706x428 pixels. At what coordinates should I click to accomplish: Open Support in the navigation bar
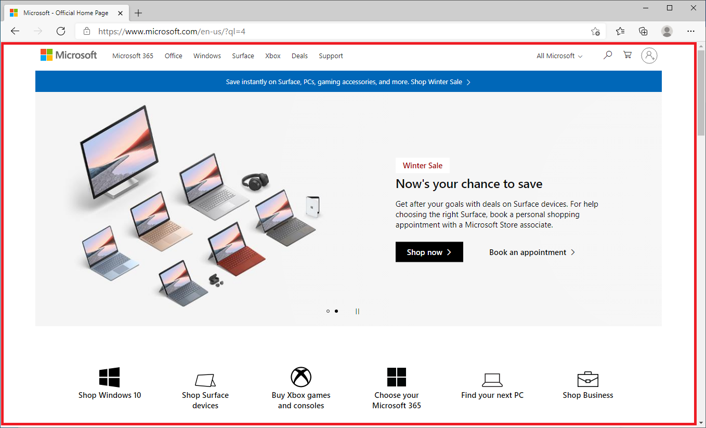331,56
